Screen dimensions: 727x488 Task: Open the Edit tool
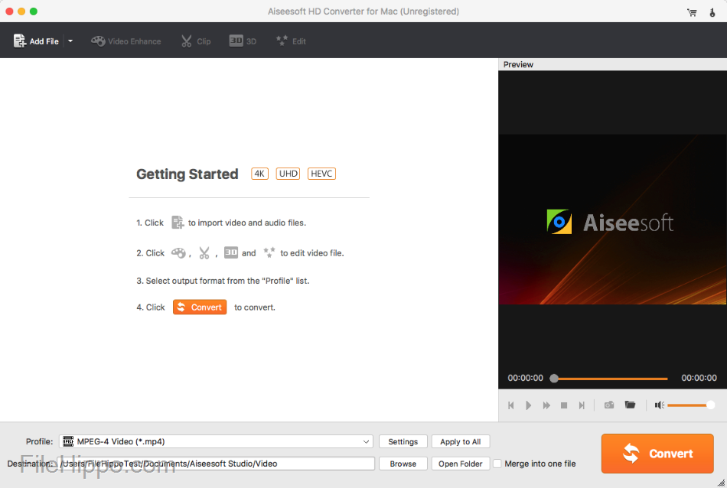tap(291, 41)
